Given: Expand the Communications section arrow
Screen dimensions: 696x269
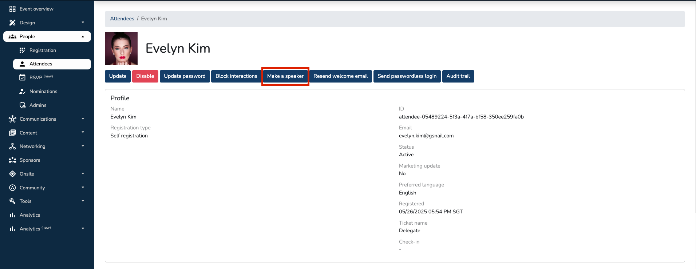Looking at the screenshot, I should [83, 119].
